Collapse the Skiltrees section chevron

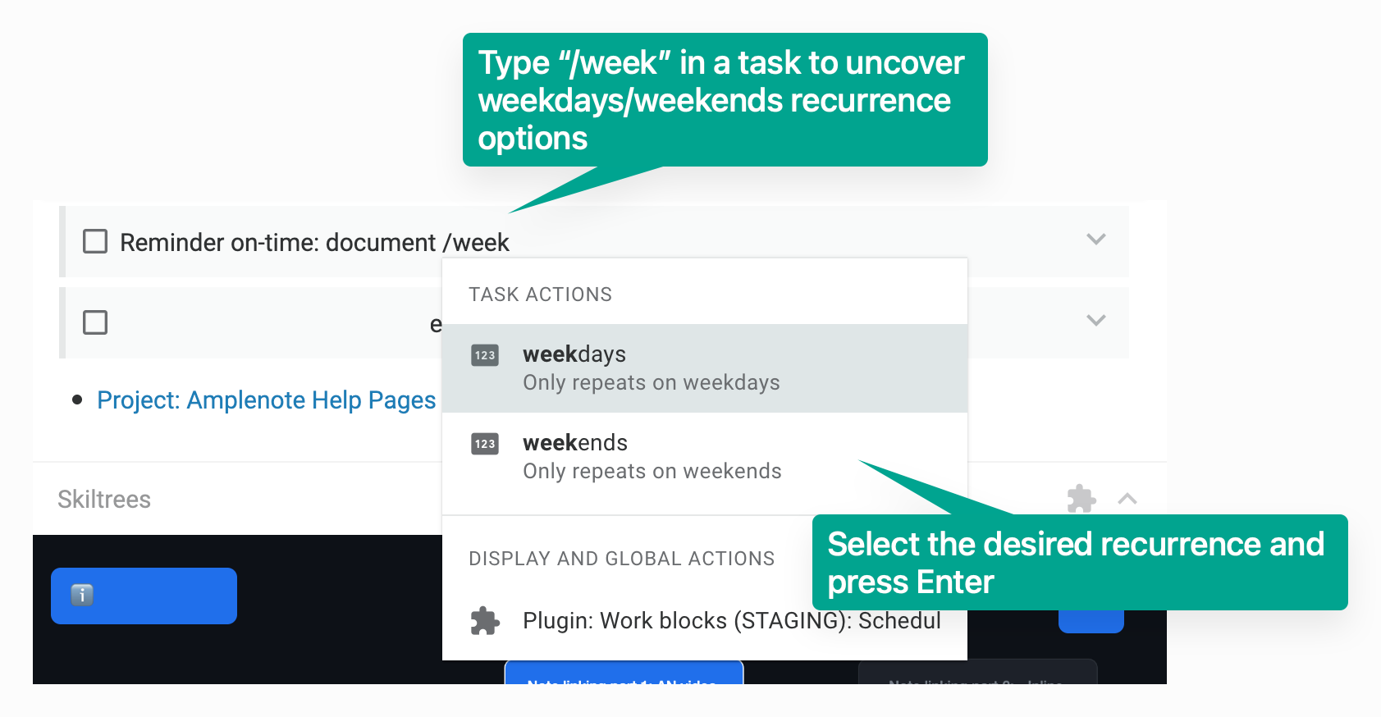click(x=1127, y=499)
